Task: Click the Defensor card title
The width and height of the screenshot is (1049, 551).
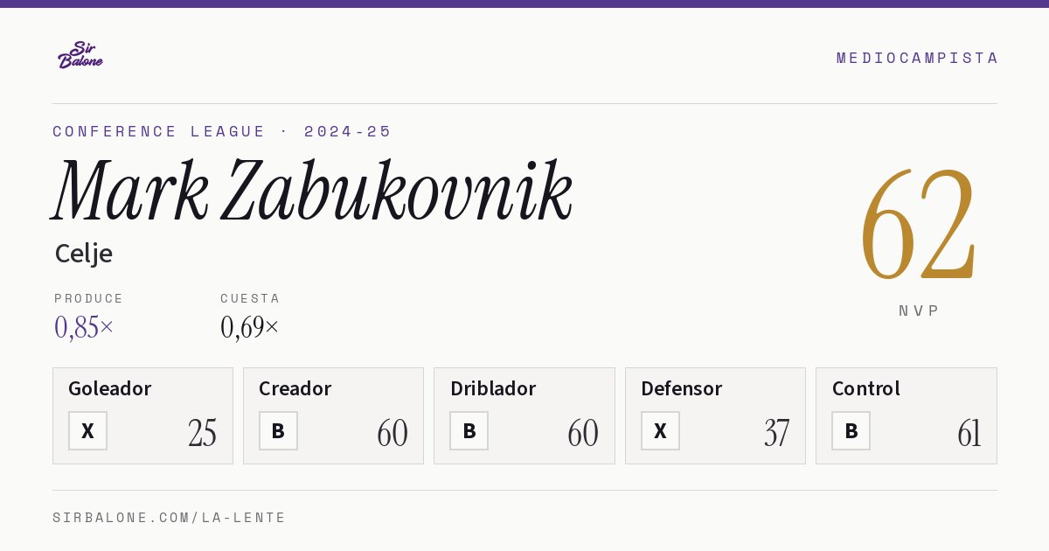Action: pos(682,388)
